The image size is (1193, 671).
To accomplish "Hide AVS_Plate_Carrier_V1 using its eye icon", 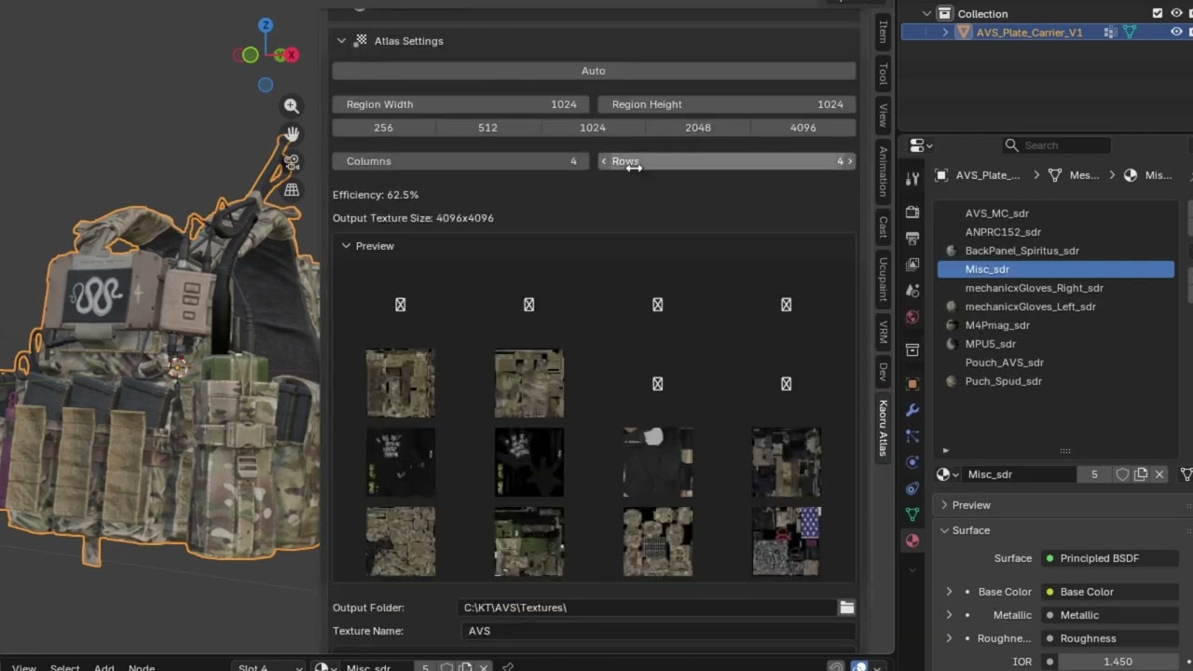I will coord(1176,32).
